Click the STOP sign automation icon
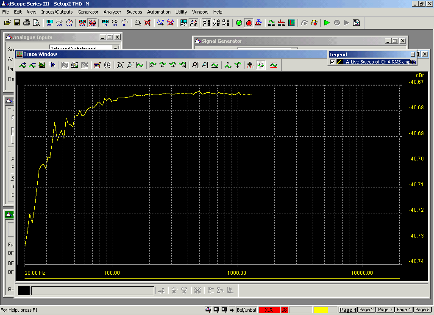Image resolution: width=434 pixels, height=315 pixels. [x=337, y=23]
